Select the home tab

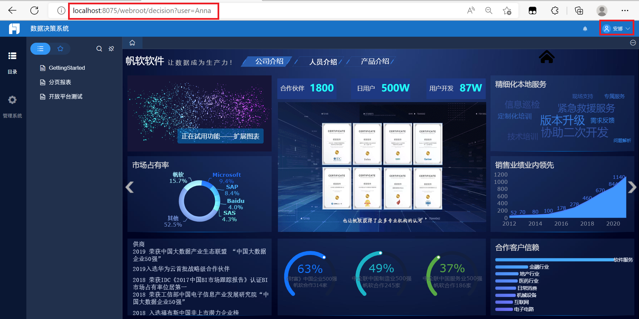[132, 43]
